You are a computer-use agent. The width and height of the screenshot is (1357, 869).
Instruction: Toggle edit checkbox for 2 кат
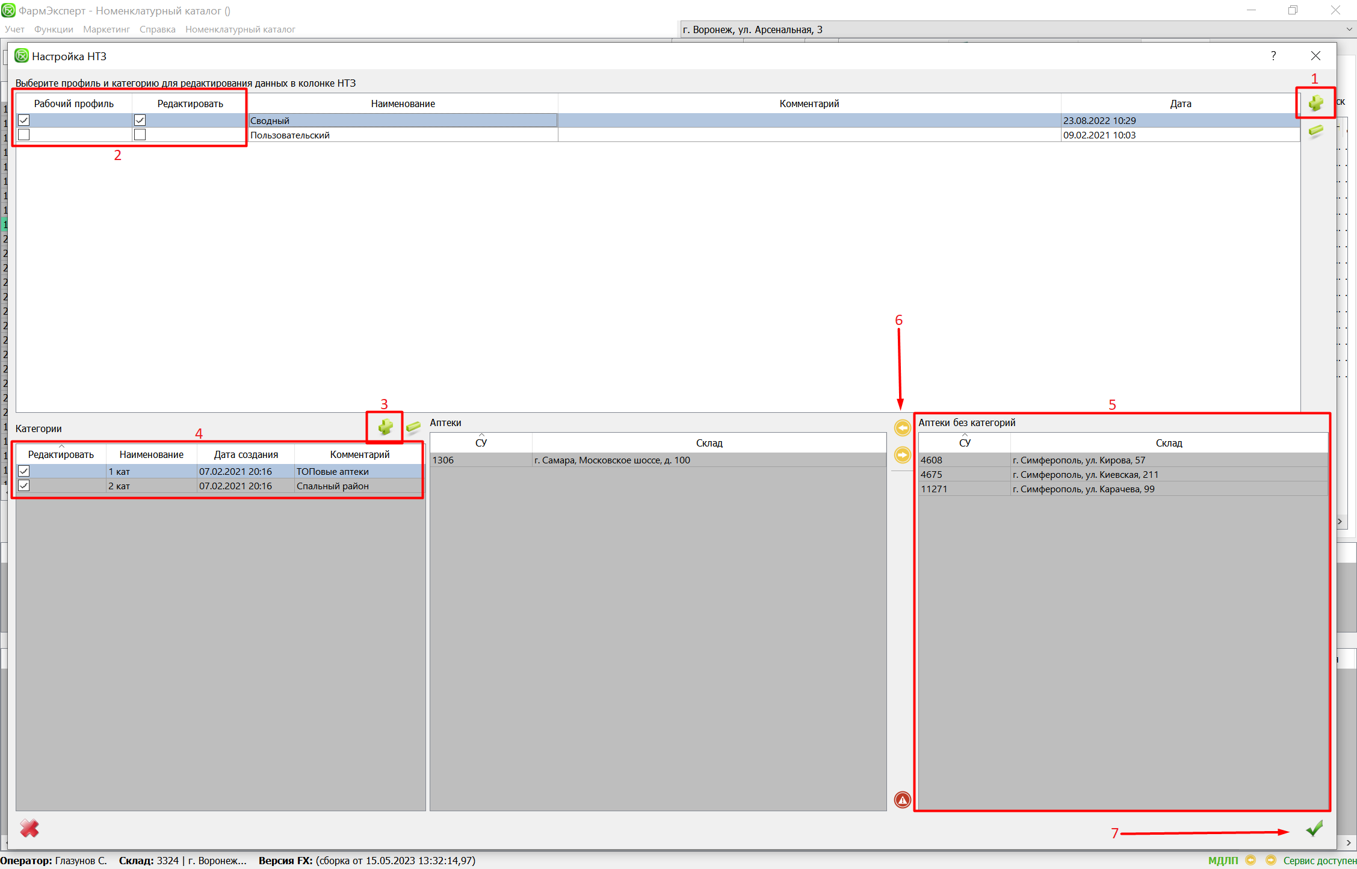[x=24, y=486]
